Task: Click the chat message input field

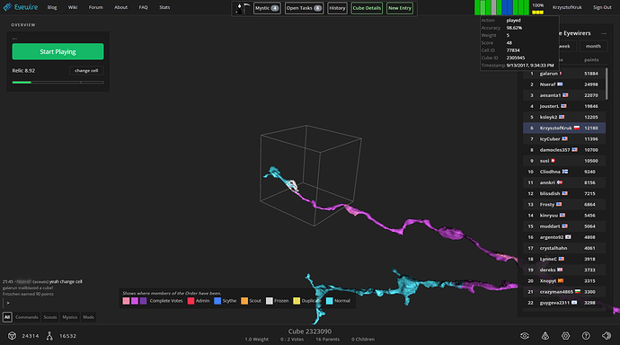Action: click(56, 303)
